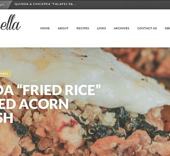Open the Archives page
The width and height of the screenshot is (170, 156).
pyautogui.click(x=121, y=28)
